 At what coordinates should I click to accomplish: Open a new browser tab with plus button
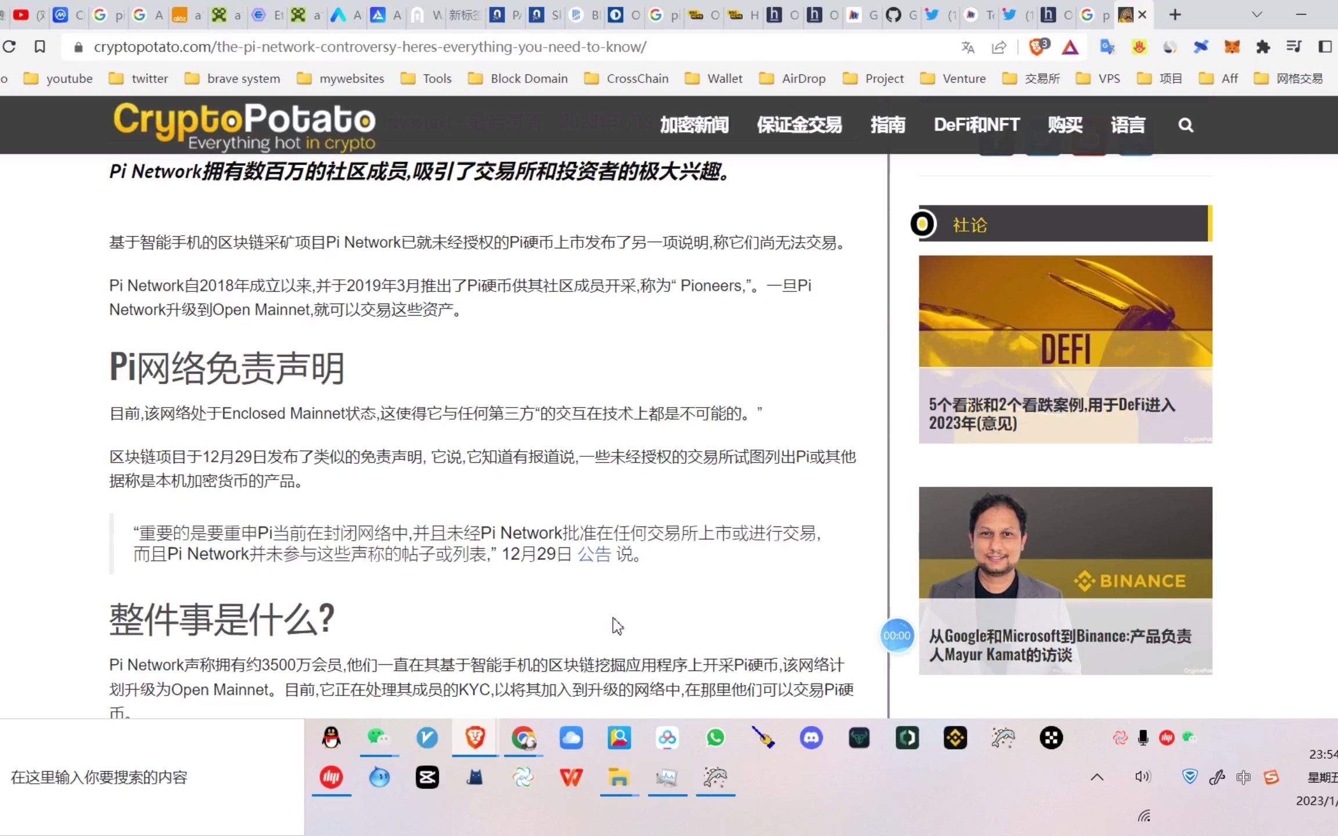[x=1175, y=15]
